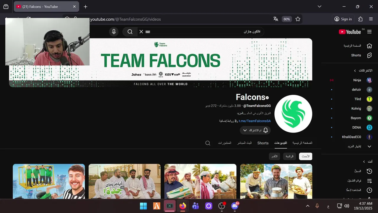378x213 pixels.
Task: Open the KhaliDasEC0 subscription entry
Action: point(351,137)
